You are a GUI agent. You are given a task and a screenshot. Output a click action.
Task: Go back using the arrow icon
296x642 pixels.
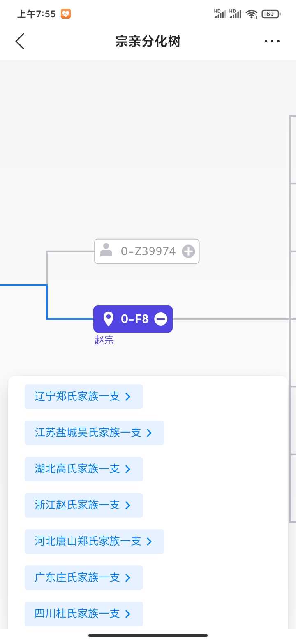click(20, 41)
